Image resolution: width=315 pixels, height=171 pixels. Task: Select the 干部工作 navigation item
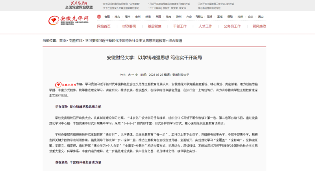click(180, 26)
